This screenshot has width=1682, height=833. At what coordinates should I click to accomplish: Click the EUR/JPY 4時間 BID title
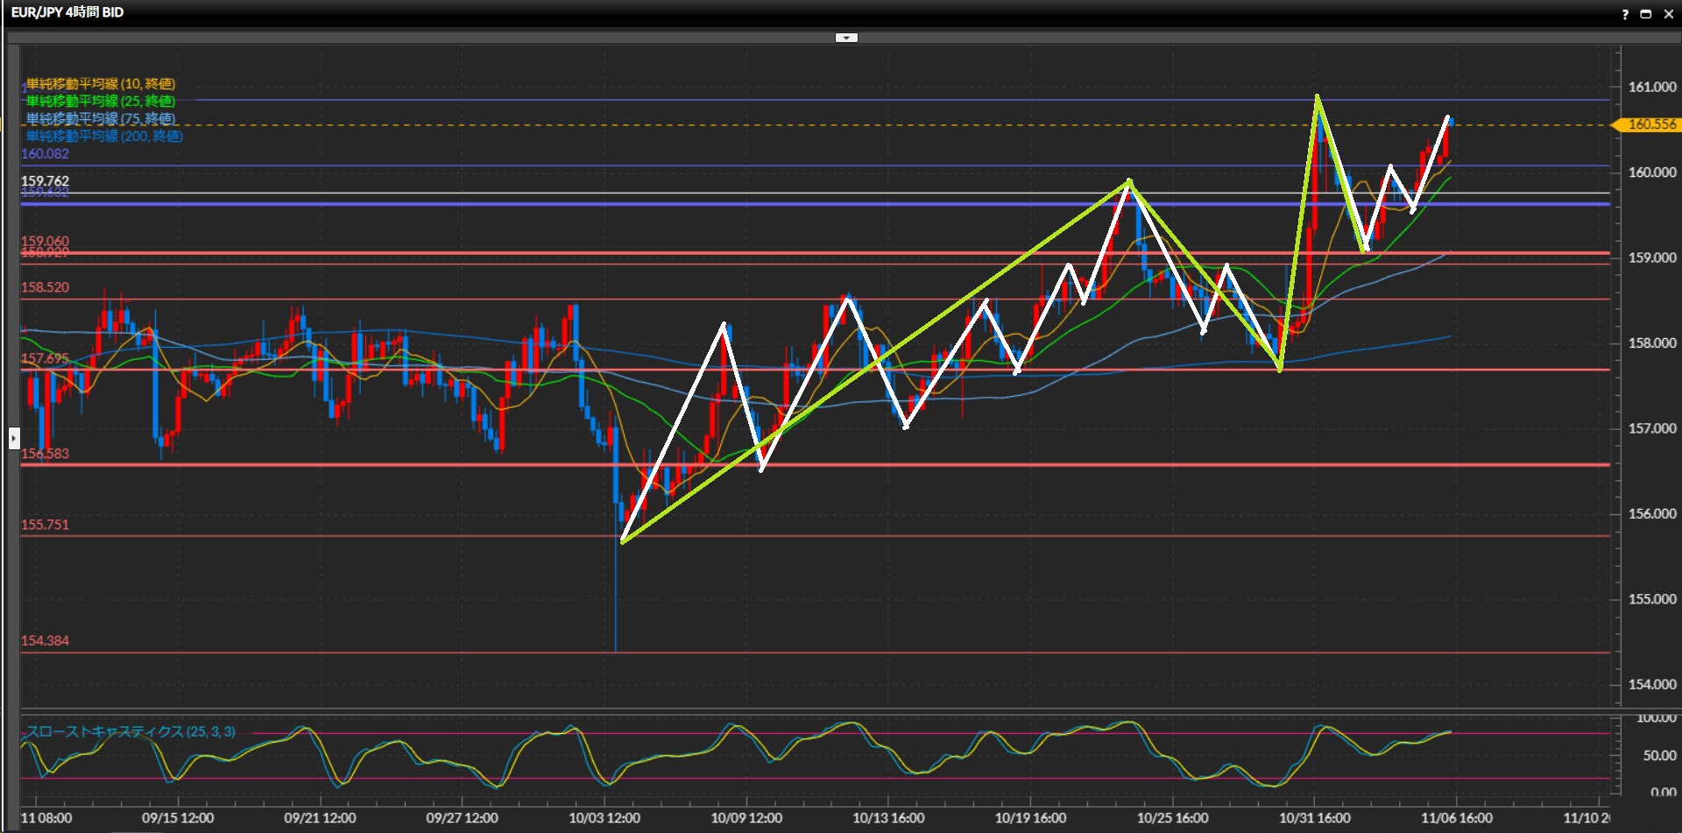67,12
